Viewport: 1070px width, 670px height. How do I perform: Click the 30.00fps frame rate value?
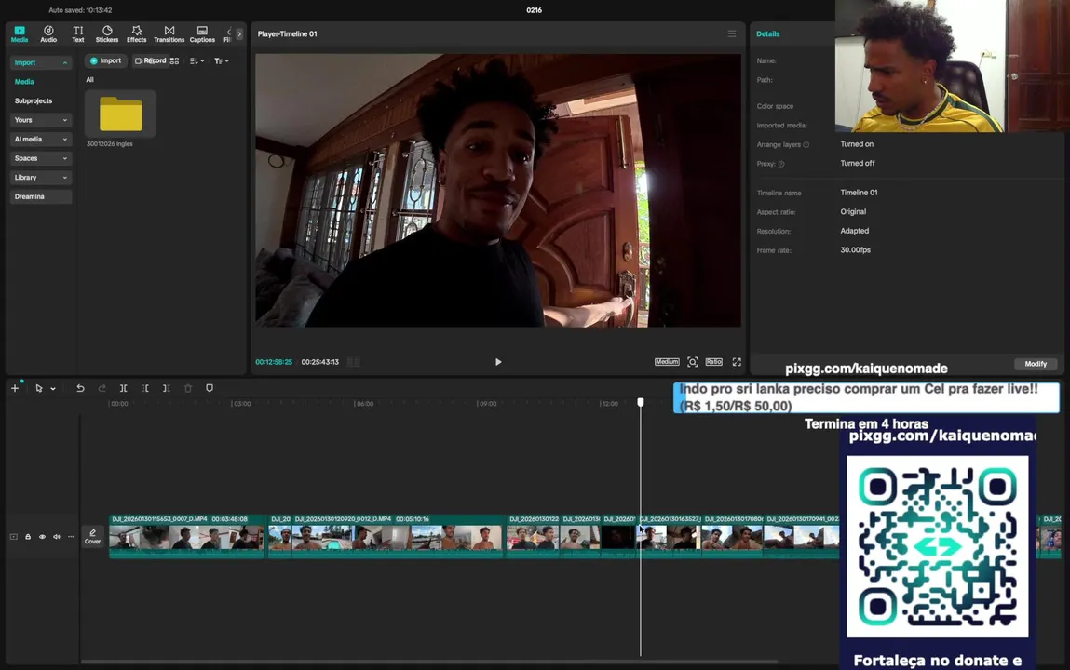coord(856,250)
